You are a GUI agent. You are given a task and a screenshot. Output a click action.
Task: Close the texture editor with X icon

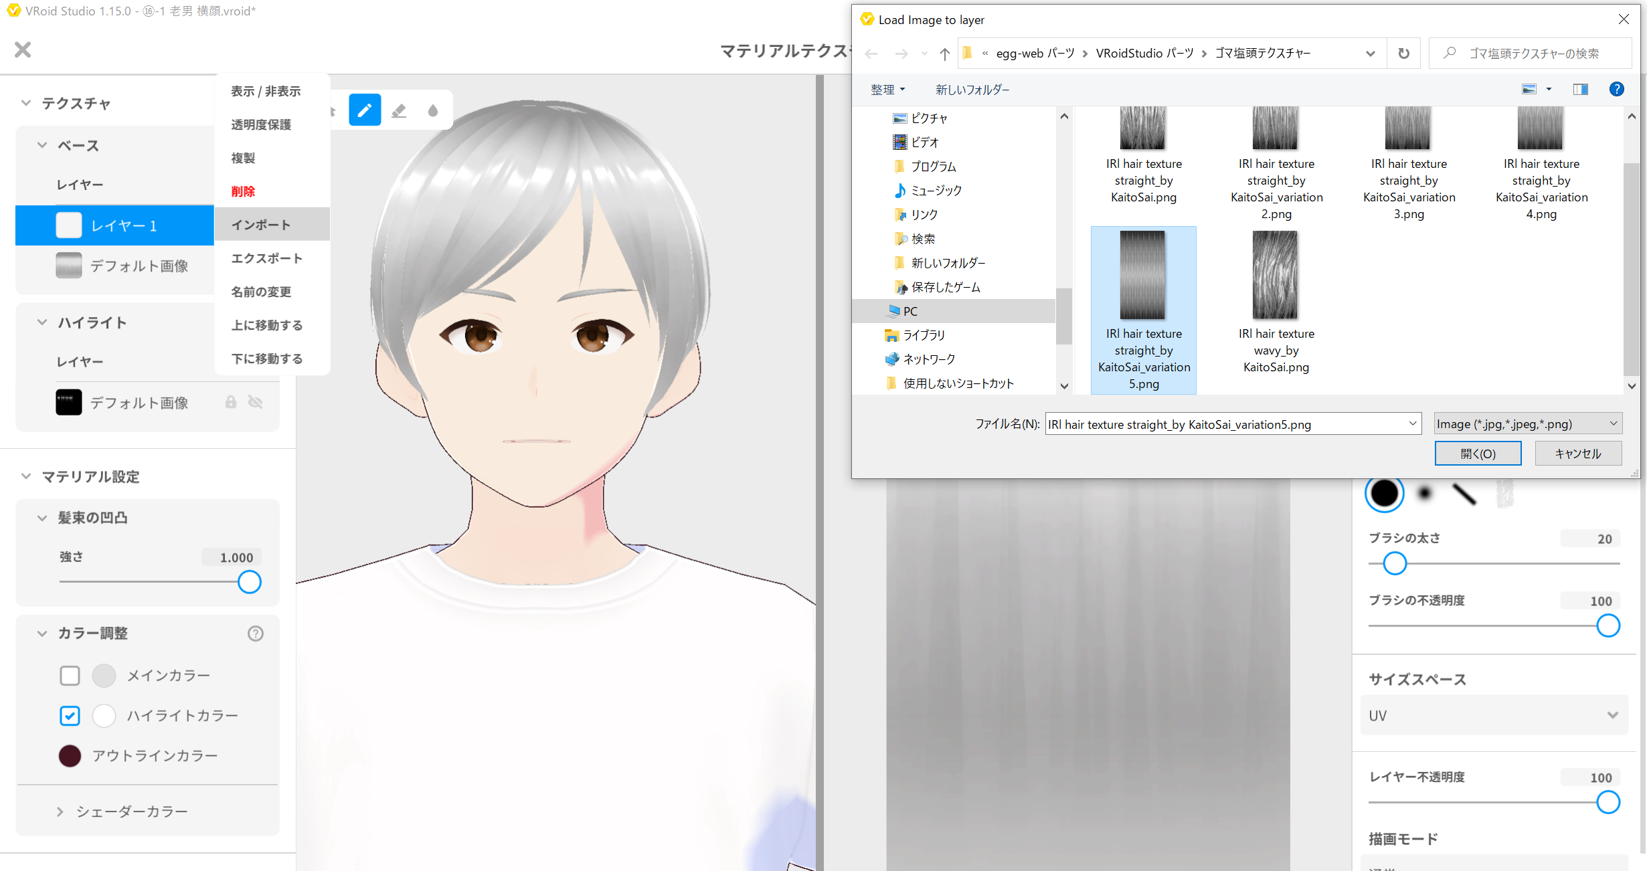coord(23,50)
